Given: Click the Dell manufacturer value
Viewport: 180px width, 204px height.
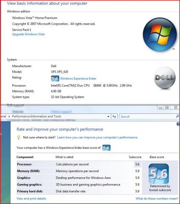Looking at the screenshot, I should [x=53, y=66].
